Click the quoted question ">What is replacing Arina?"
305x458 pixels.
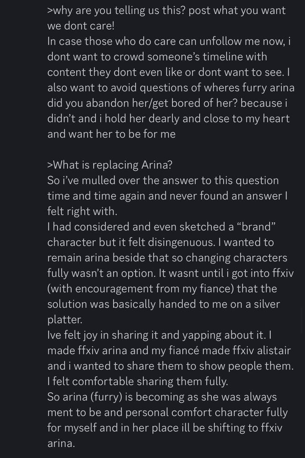tap(110, 165)
